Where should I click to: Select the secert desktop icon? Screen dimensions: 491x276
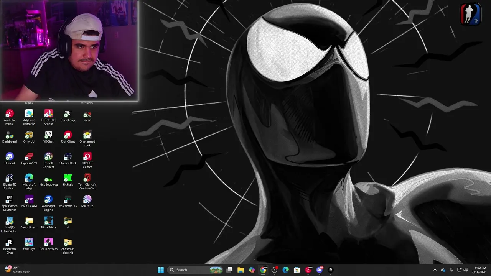click(x=87, y=116)
